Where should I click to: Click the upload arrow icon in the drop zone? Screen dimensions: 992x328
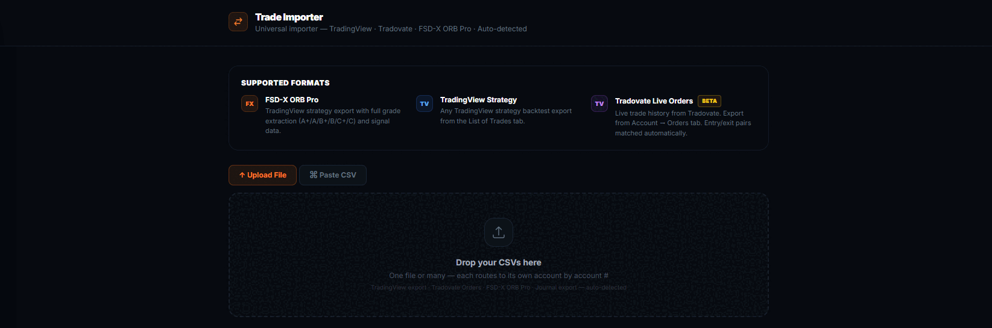[499, 232]
